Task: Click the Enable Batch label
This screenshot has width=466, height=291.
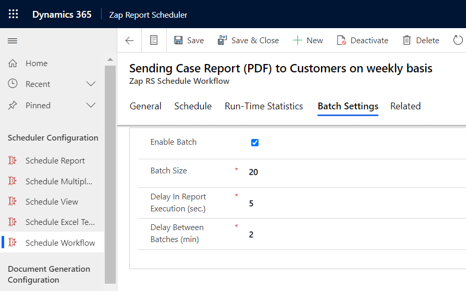Action: (174, 142)
